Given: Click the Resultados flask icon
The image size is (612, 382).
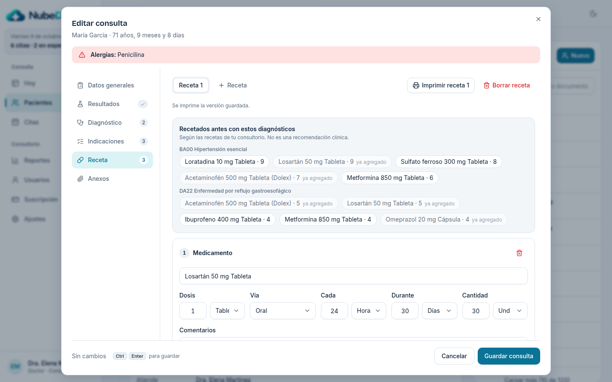Looking at the screenshot, I should click(x=80, y=104).
